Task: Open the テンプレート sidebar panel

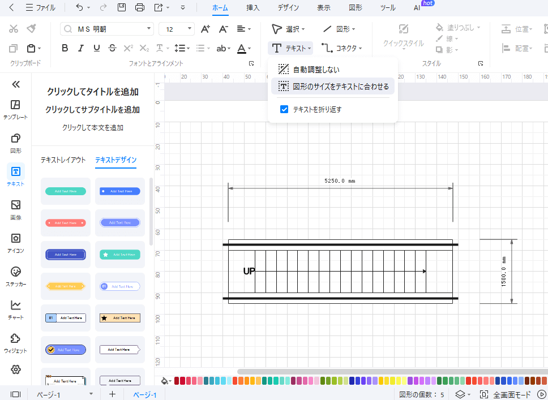Action: [x=15, y=110]
